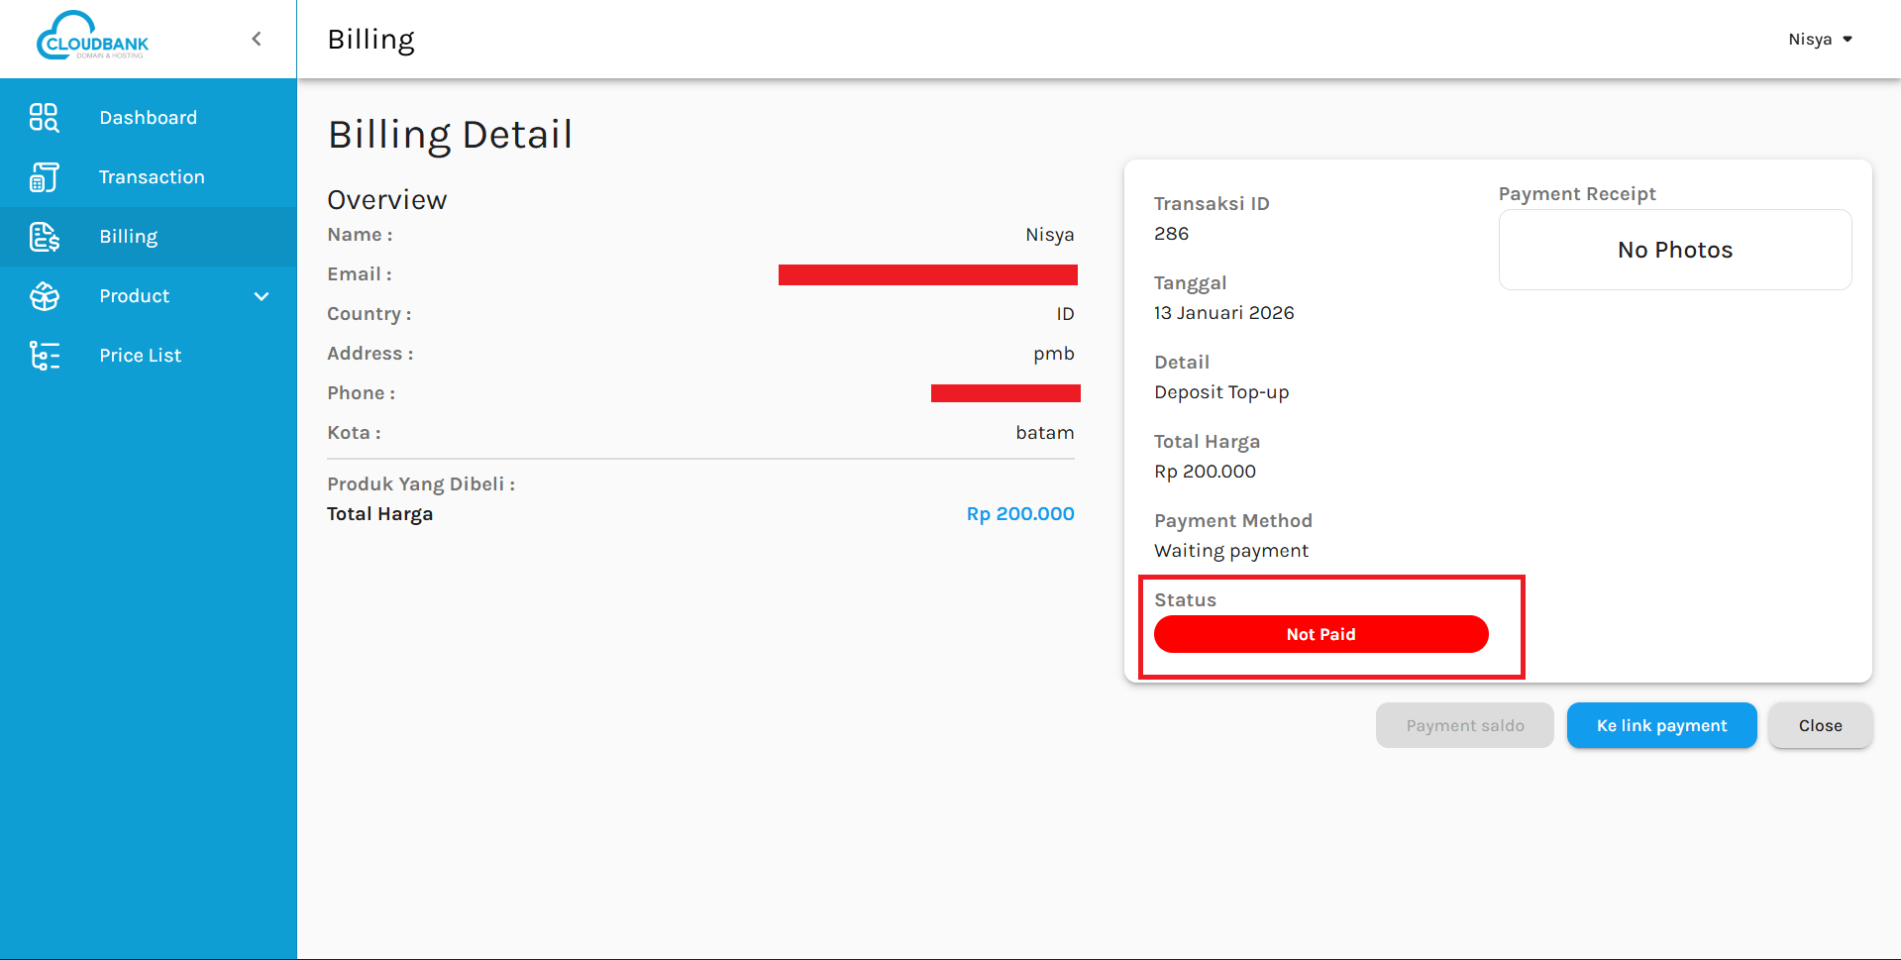Click the Dashboard grid icon
This screenshot has height=960, width=1901.
(x=44, y=118)
